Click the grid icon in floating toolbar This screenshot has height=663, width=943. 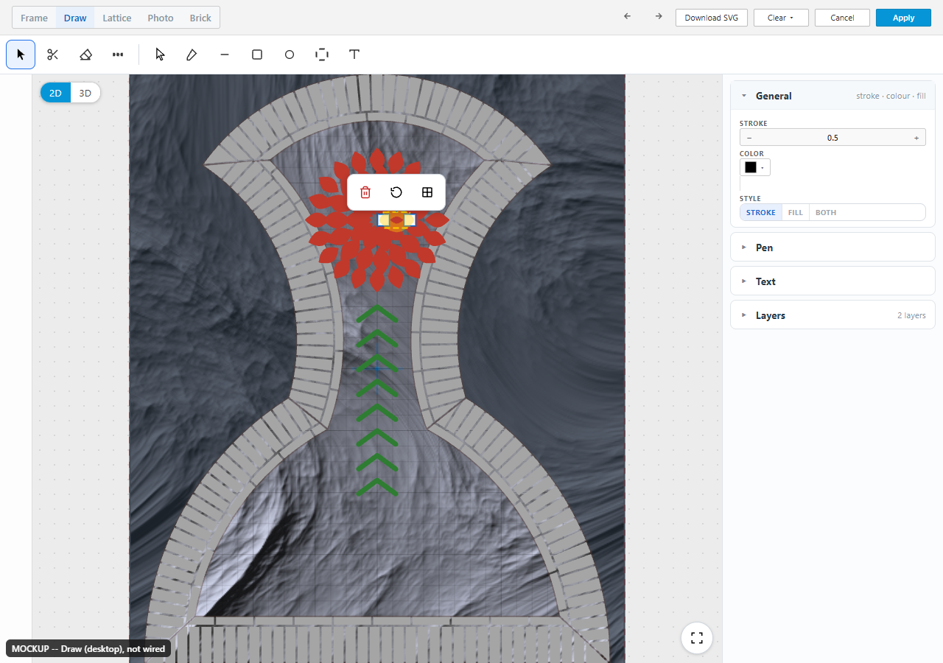pos(427,192)
